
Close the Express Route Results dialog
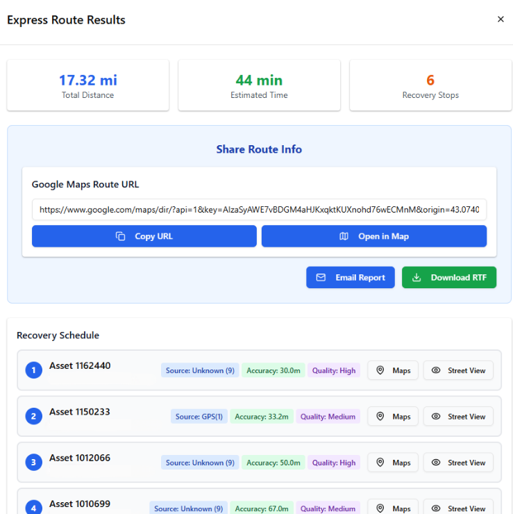click(x=501, y=19)
